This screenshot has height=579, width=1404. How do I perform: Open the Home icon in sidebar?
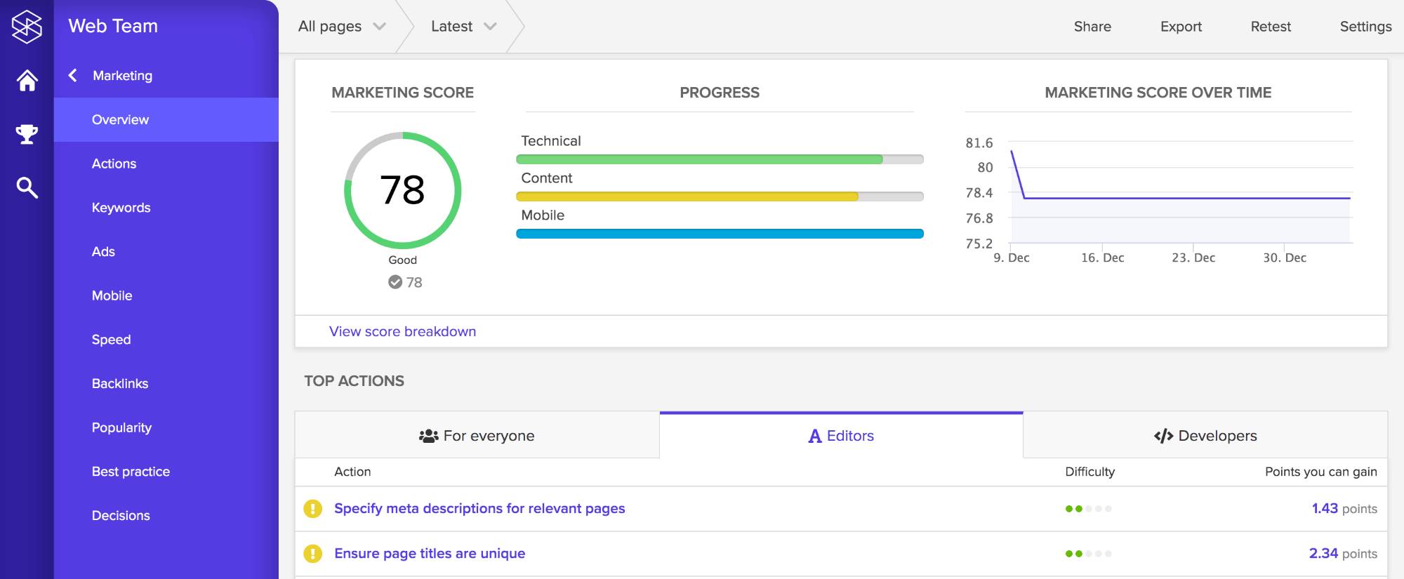tap(27, 81)
